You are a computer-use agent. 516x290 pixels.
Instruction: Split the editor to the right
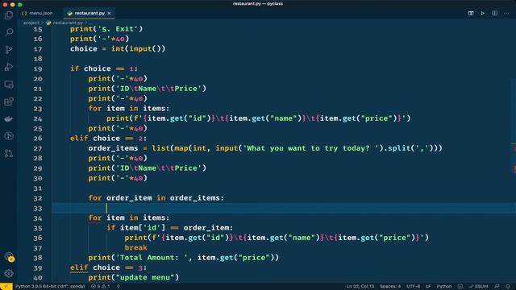[x=494, y=13]
